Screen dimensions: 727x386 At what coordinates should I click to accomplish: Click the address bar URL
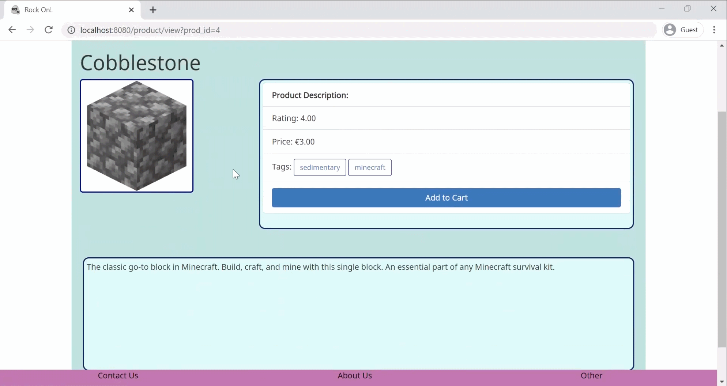(150, 30)
